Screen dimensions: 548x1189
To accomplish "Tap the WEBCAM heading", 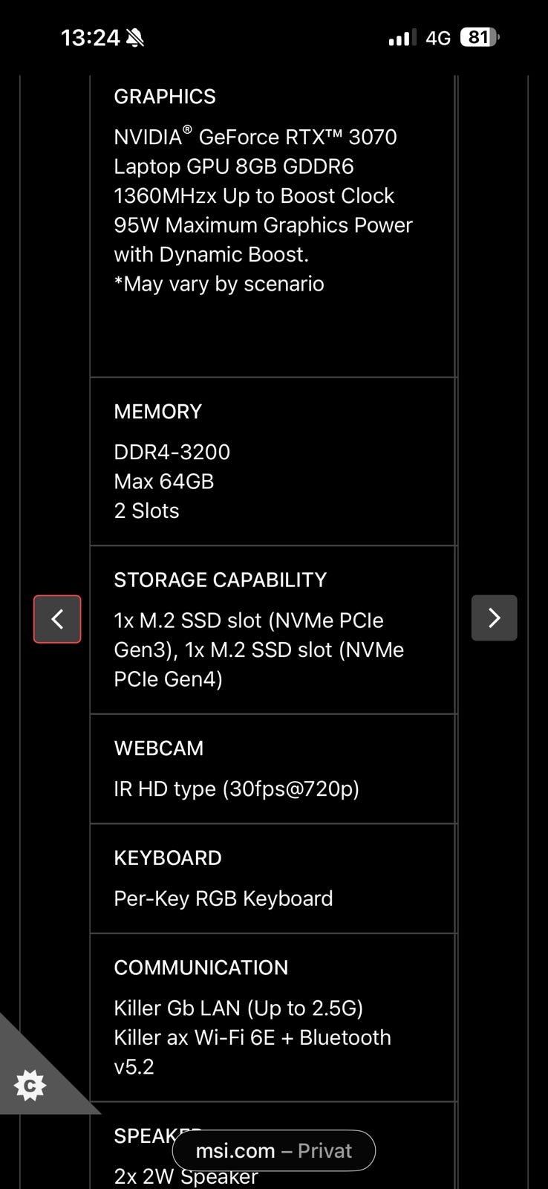I will click(x=159, y=748).
